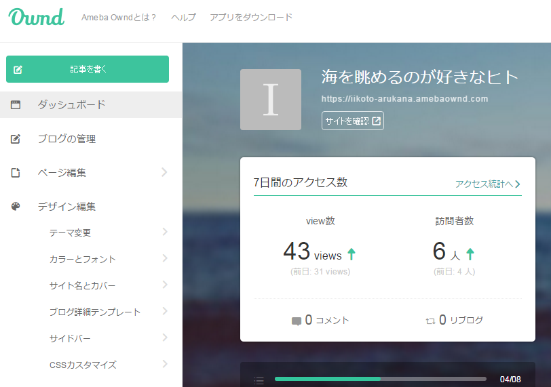Expand the サイト名とカバー chevron arrow

pos(165,285)
